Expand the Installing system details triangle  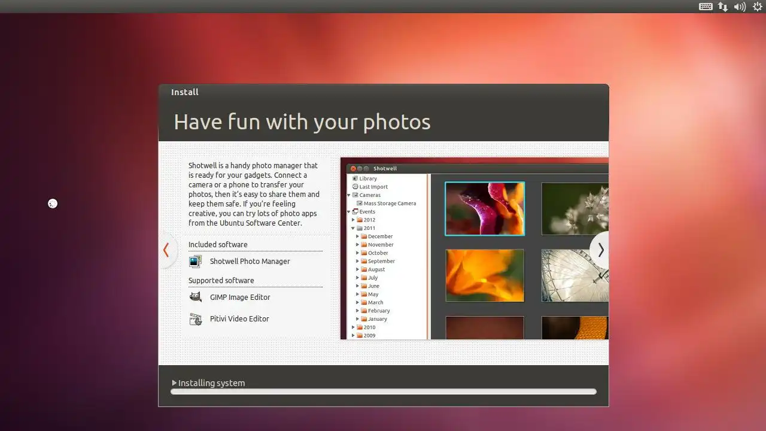point(174,383)
